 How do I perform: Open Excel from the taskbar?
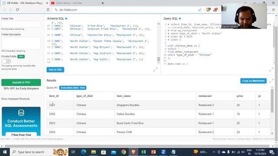tap(143, 152)
